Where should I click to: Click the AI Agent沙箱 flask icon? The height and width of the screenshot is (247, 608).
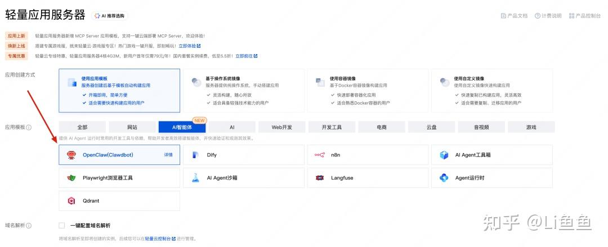click(195, 178)
